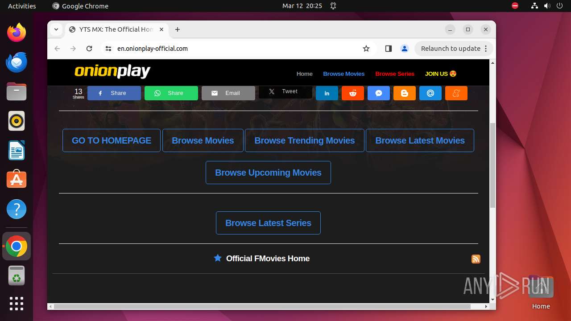Share on Reddit icon button
Viewport: 571px width, 321px height.
click(353, 93)
